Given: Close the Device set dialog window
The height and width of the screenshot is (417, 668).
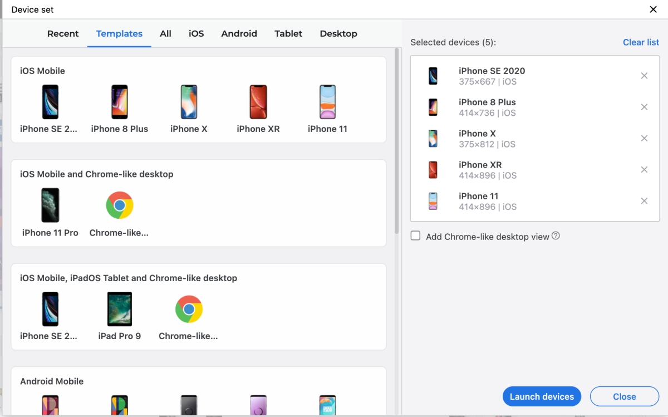Looking at the screenshot, I should [x=653, y=9].
